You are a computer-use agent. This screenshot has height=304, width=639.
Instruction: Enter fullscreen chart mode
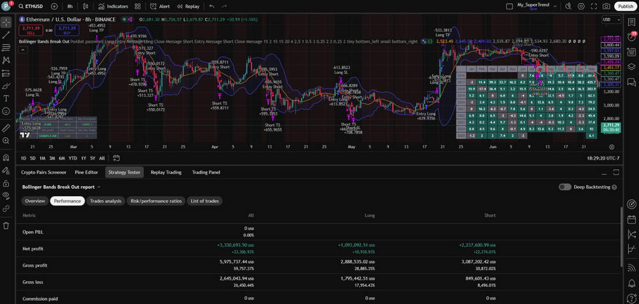(594, 6)
